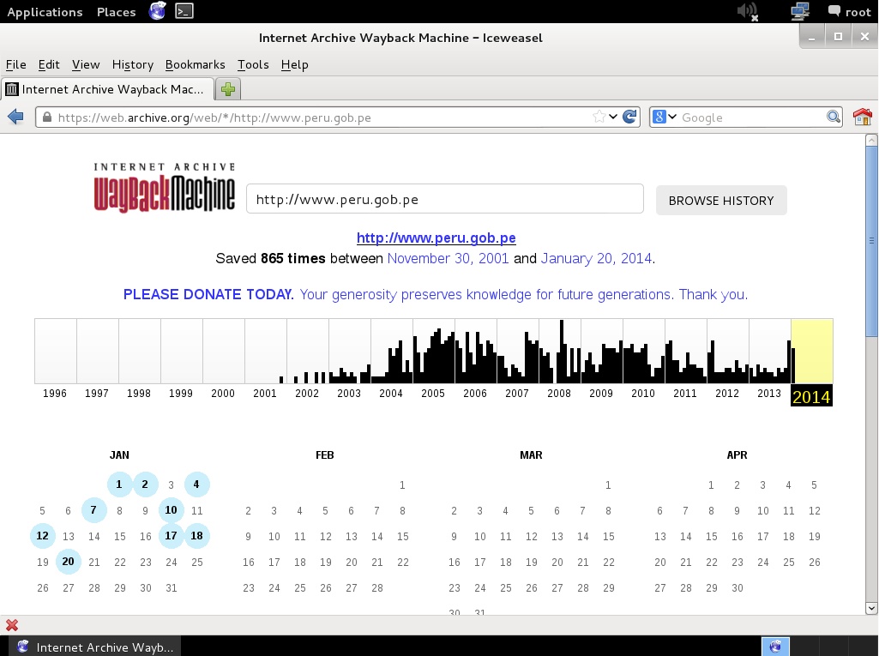Launch the terminal from the top panel
The width and height of the screenshot is (879, 656).
tap(184, 11)
